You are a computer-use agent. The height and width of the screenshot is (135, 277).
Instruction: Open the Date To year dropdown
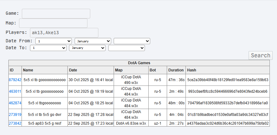[126, 48]
